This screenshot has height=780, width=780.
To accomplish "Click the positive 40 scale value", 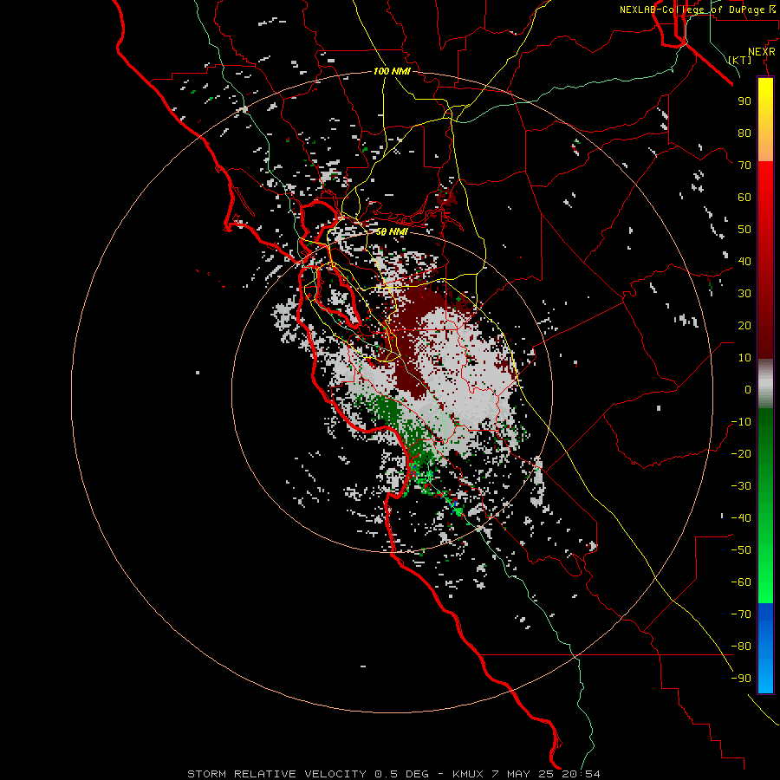I will [x=744, y=261].
